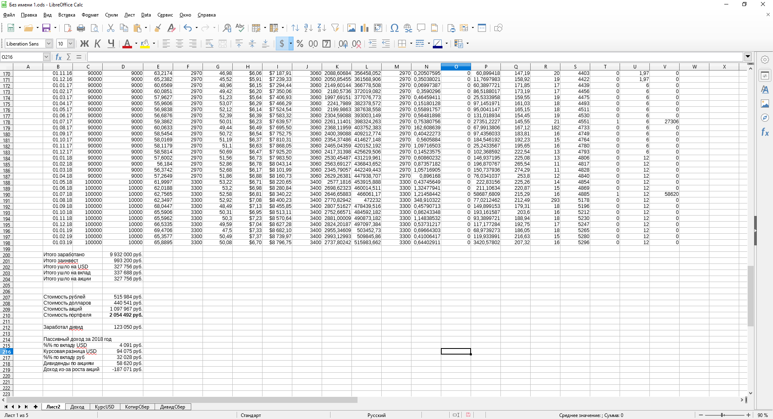
Task: Open the print preview
Action: pos(95,28)
